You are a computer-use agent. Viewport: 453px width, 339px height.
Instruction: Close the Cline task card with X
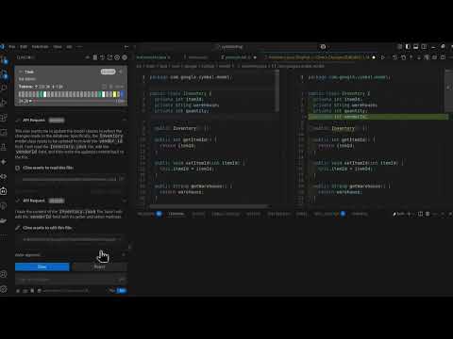121,72
